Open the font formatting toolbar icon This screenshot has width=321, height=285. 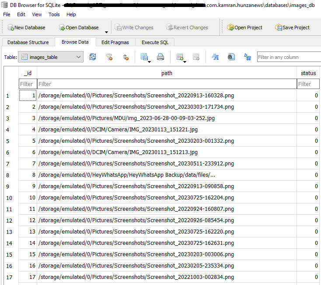coord(215,57)
